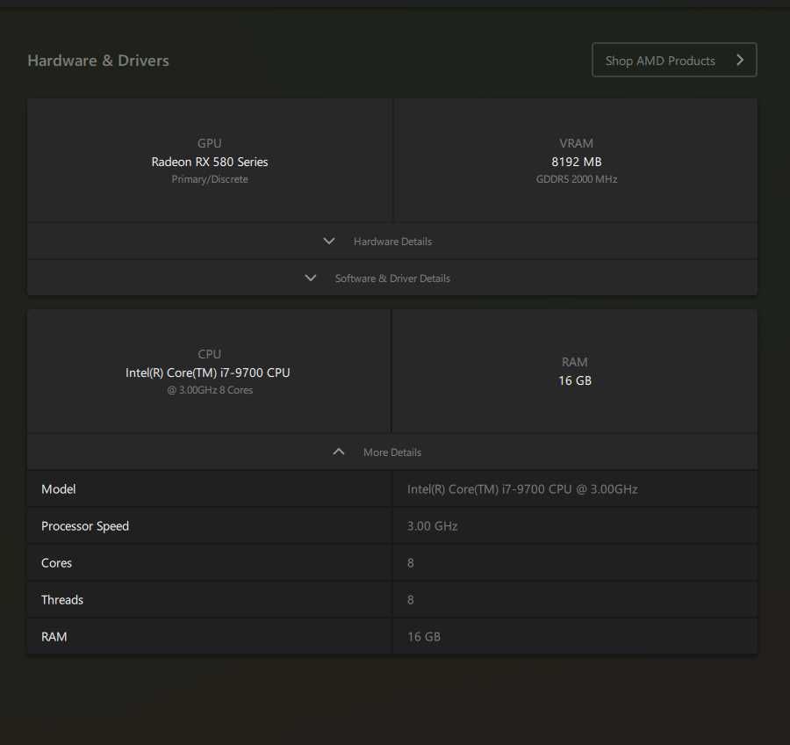Click the VRAM card heading
This screenshot has width=790, height=745.
(577, 143)
